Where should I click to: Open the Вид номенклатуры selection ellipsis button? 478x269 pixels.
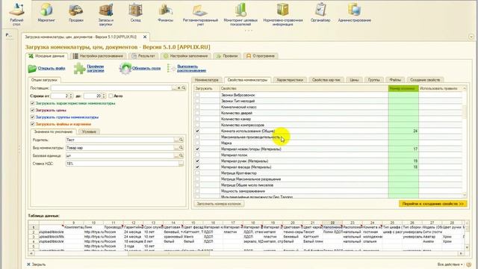tap(176, 148)
